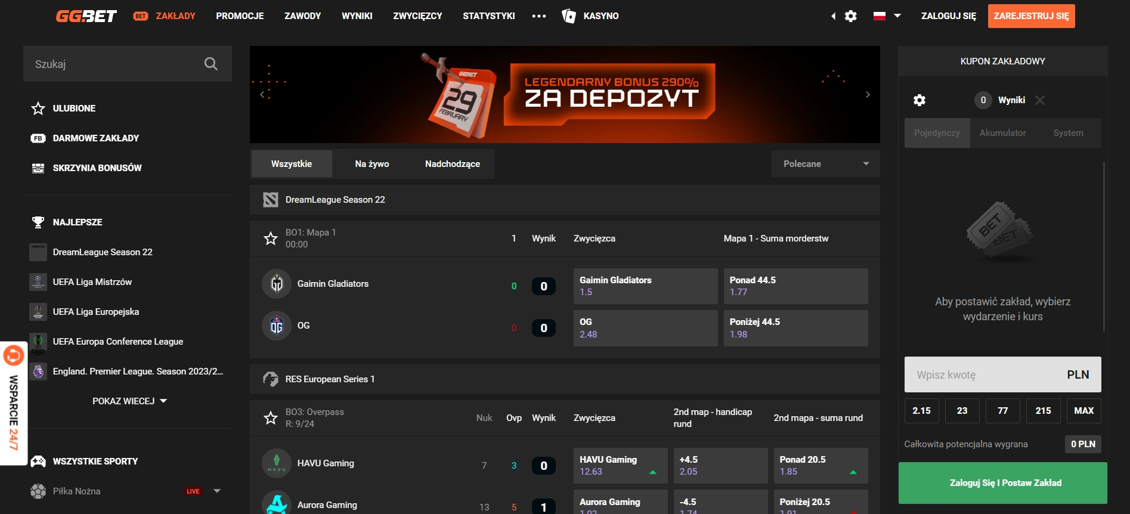
Task: Select Pojedynczy bet type
Action: coord(937,133)
